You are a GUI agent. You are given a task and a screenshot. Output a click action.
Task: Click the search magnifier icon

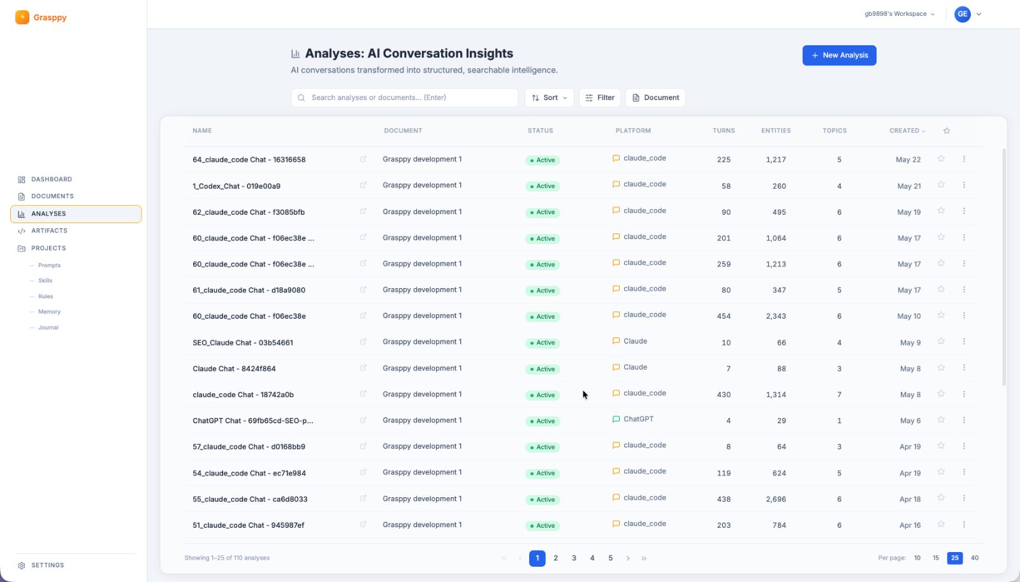tap(301, 98)
